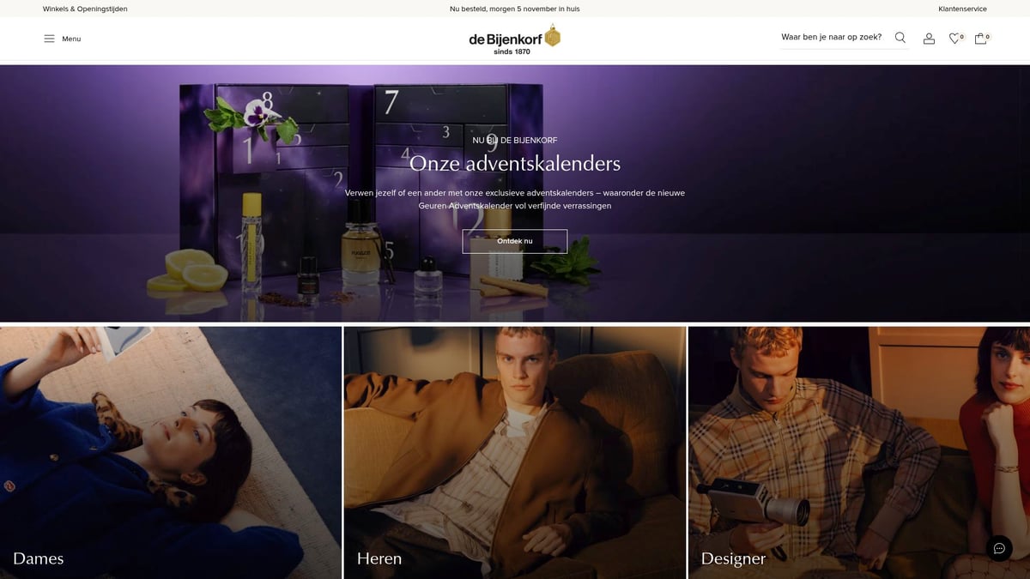The image size is (1030, 579).
Task: Click the de Bijenkorf logo
Action: click(x=506, y=39)
